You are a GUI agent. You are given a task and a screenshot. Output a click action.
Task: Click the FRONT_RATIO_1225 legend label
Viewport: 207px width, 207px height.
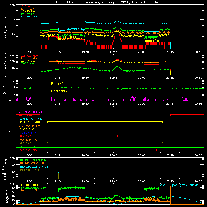click(x=33, y=188)
